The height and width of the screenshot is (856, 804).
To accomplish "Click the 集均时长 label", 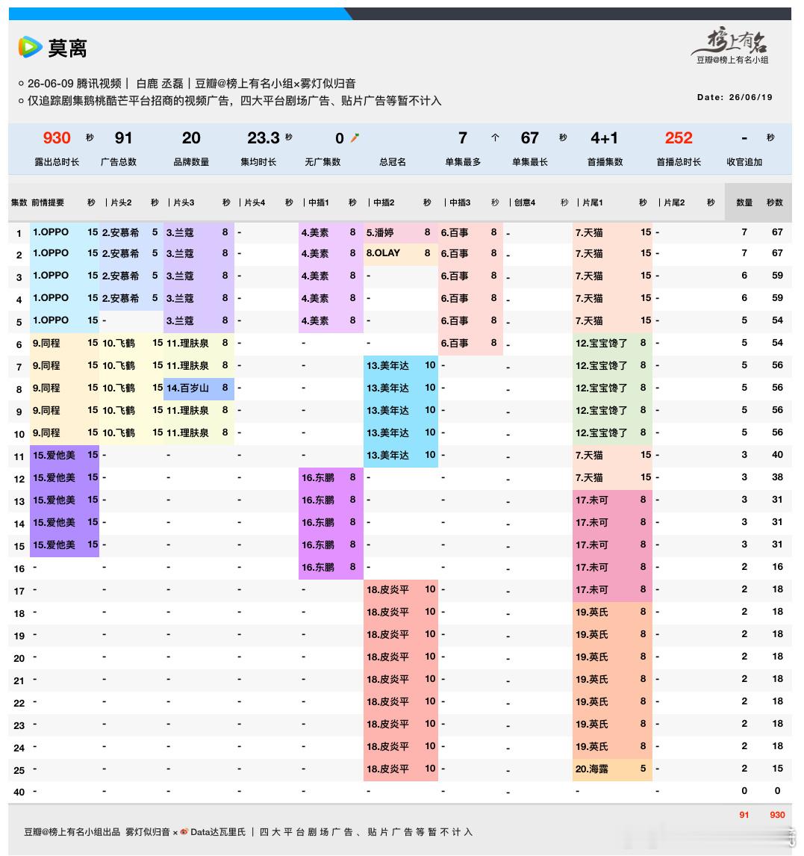I will pos(258,162).
